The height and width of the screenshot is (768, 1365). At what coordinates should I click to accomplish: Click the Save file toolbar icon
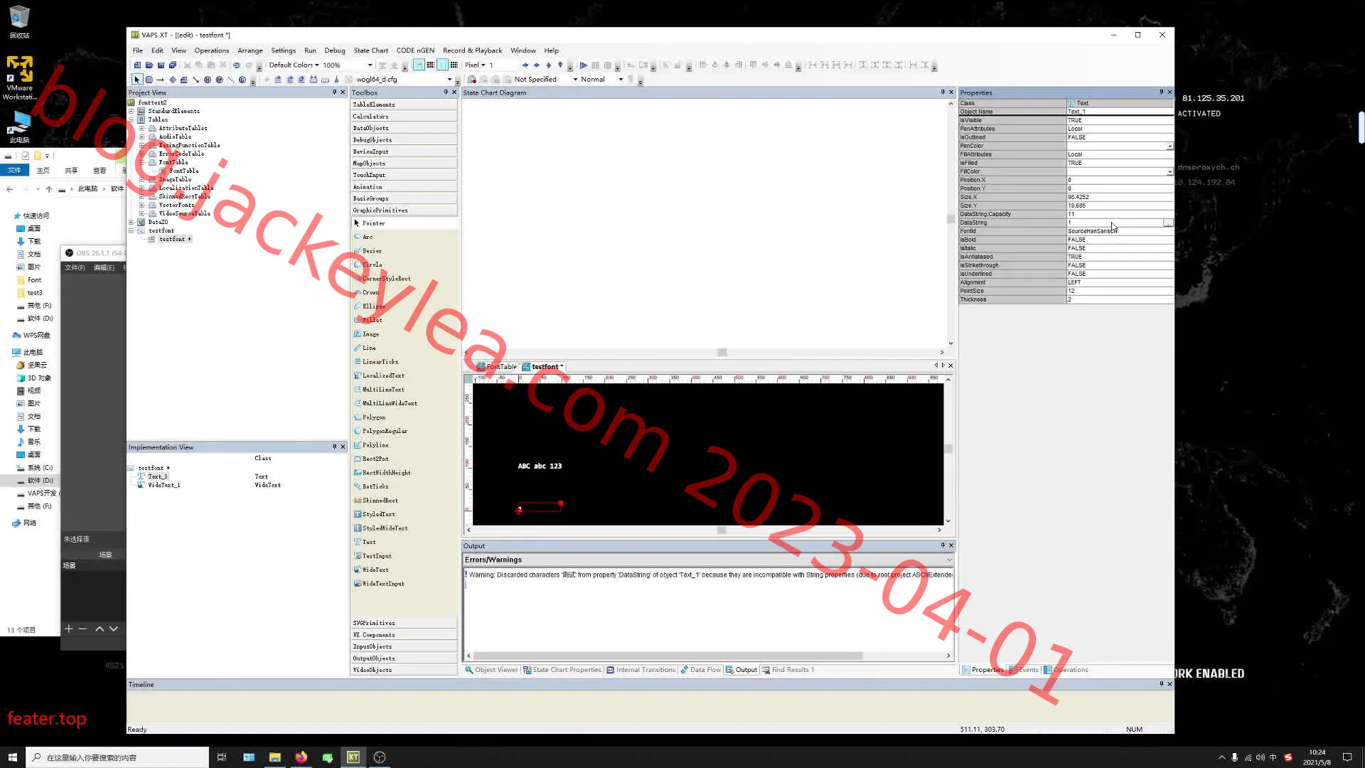pyautogui.click(x=161, y=65)
